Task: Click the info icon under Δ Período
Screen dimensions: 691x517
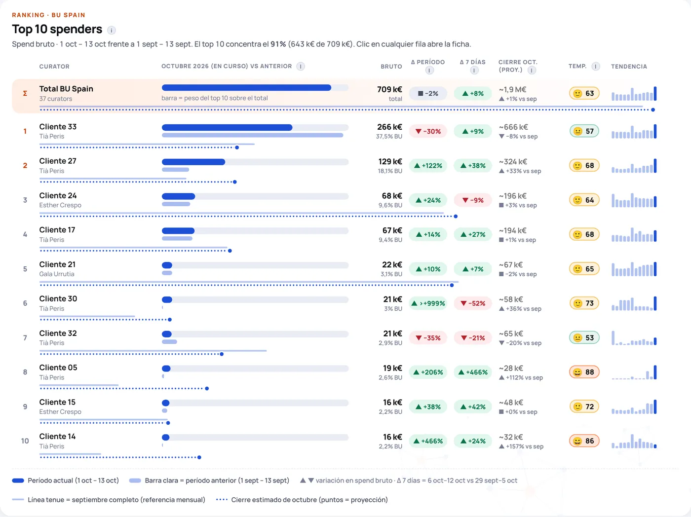Action: click(x=429, y=71)
